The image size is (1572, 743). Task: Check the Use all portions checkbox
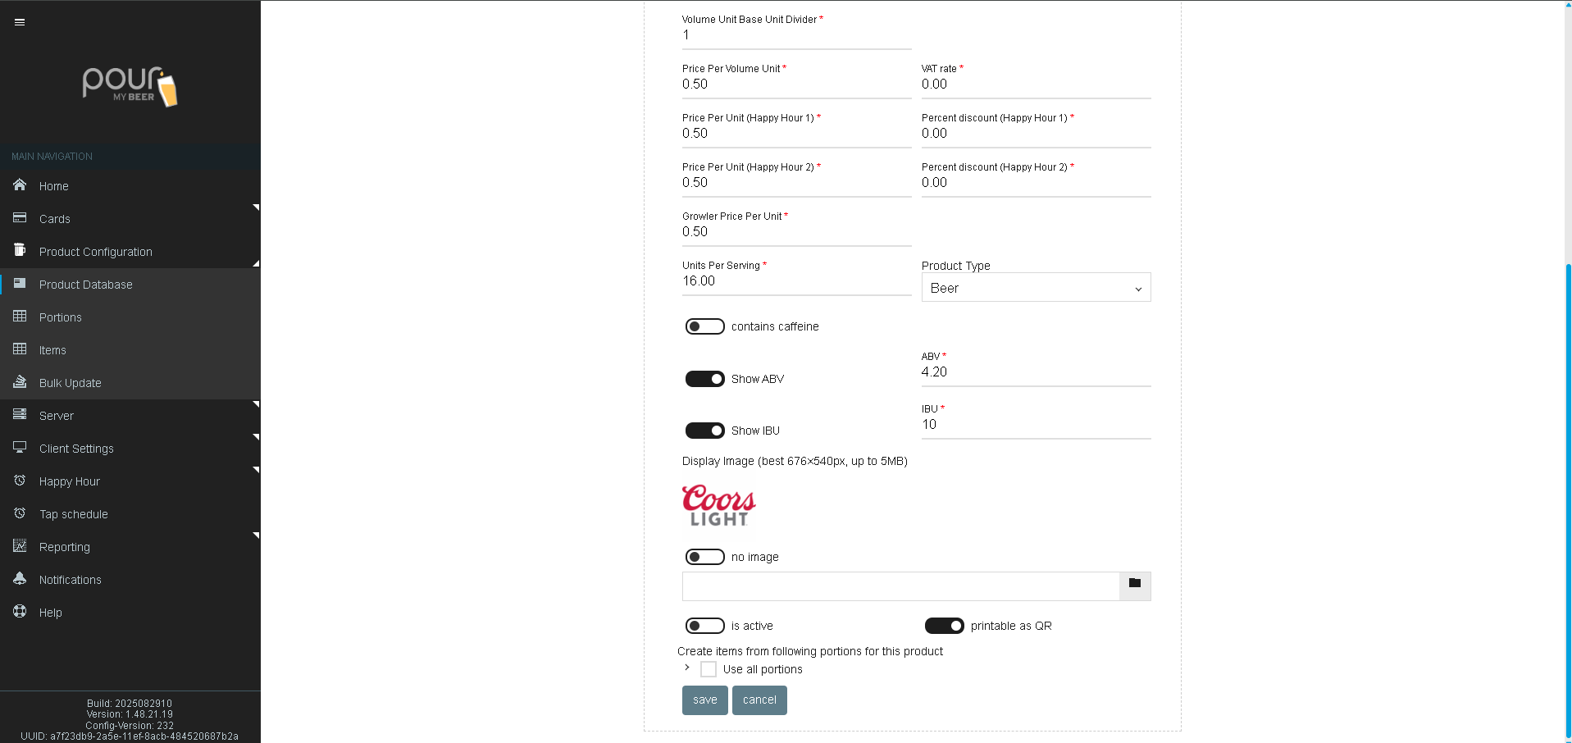pos(709,669)
